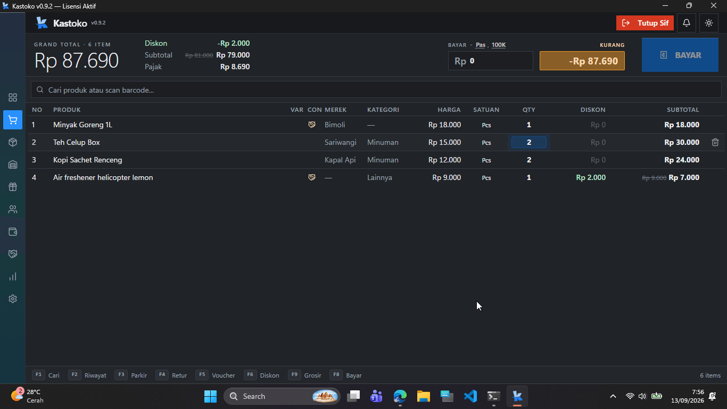Delete the Teh Celup Box row with trash icon
The width and height of the screenshot is (727, 409).
click(715, 142)
